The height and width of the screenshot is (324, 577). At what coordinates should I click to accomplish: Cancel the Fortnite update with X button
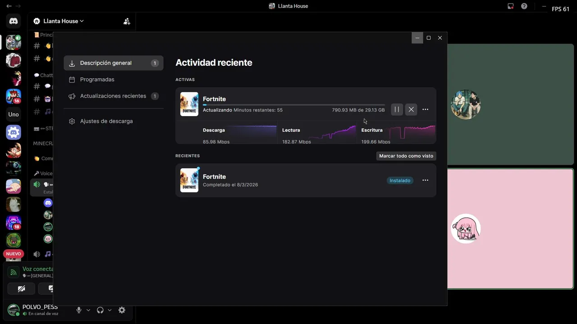[x=411, y=109]
